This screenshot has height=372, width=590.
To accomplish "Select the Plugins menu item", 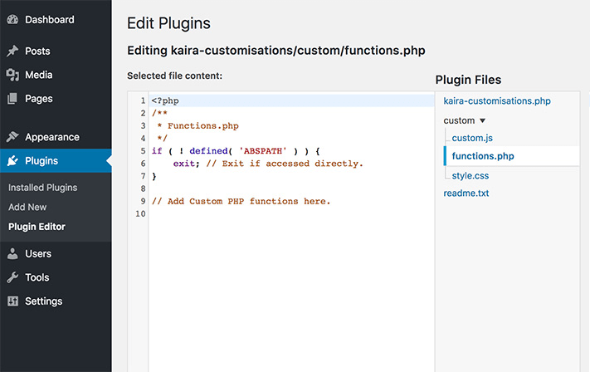I will tap(56, 161).
